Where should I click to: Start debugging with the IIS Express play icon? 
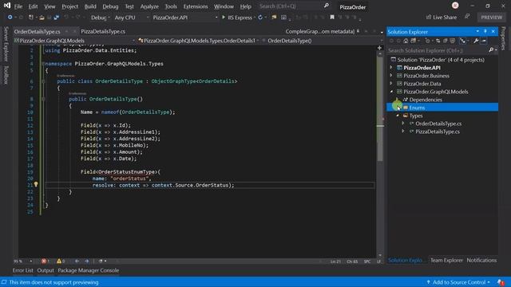tap(224, 18)
